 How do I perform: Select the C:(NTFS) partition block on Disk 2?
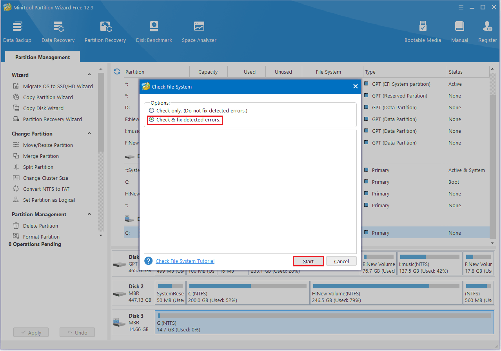pyautogui.click(x=248, y=293)
